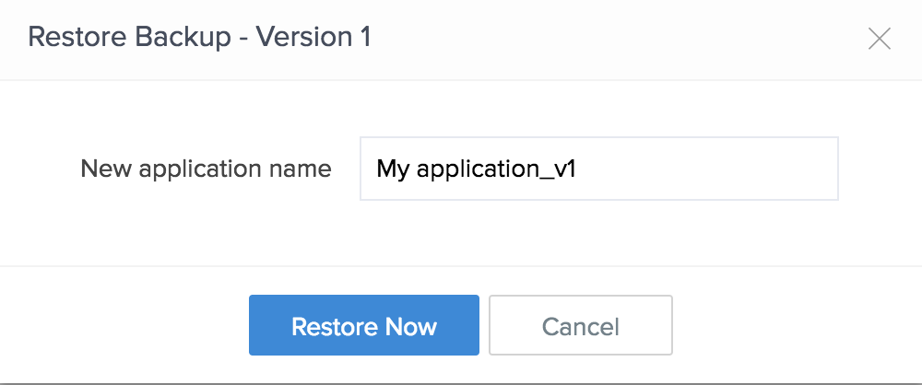Confirm restoring backup Version 1
The width and height of the screenshot is (922, 385).
(363, 325)
